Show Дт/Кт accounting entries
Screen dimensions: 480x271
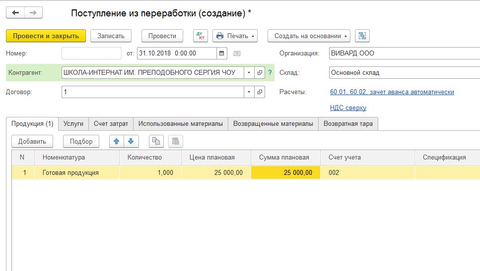[201, 36]
